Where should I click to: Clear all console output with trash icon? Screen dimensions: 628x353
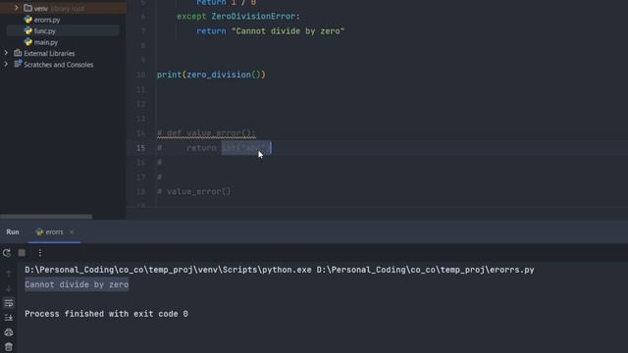pyautogui.click(x=9, y=347)
